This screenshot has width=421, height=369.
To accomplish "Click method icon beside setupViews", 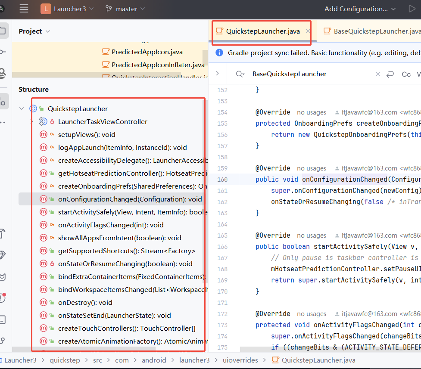I will (43, 134).
